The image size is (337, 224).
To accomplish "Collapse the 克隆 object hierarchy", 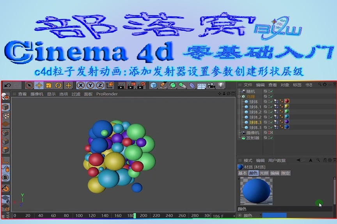I will pos(239,96).
